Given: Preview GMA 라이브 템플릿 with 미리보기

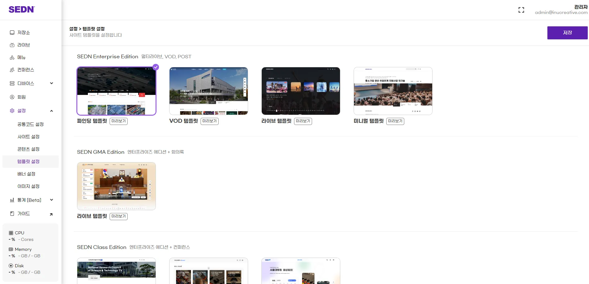Looking at the screenshot, I should (119, 216).
